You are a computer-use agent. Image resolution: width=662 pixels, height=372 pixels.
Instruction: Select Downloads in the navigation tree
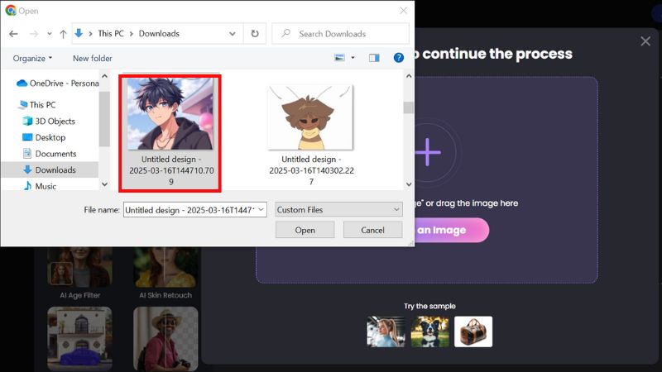55,169
